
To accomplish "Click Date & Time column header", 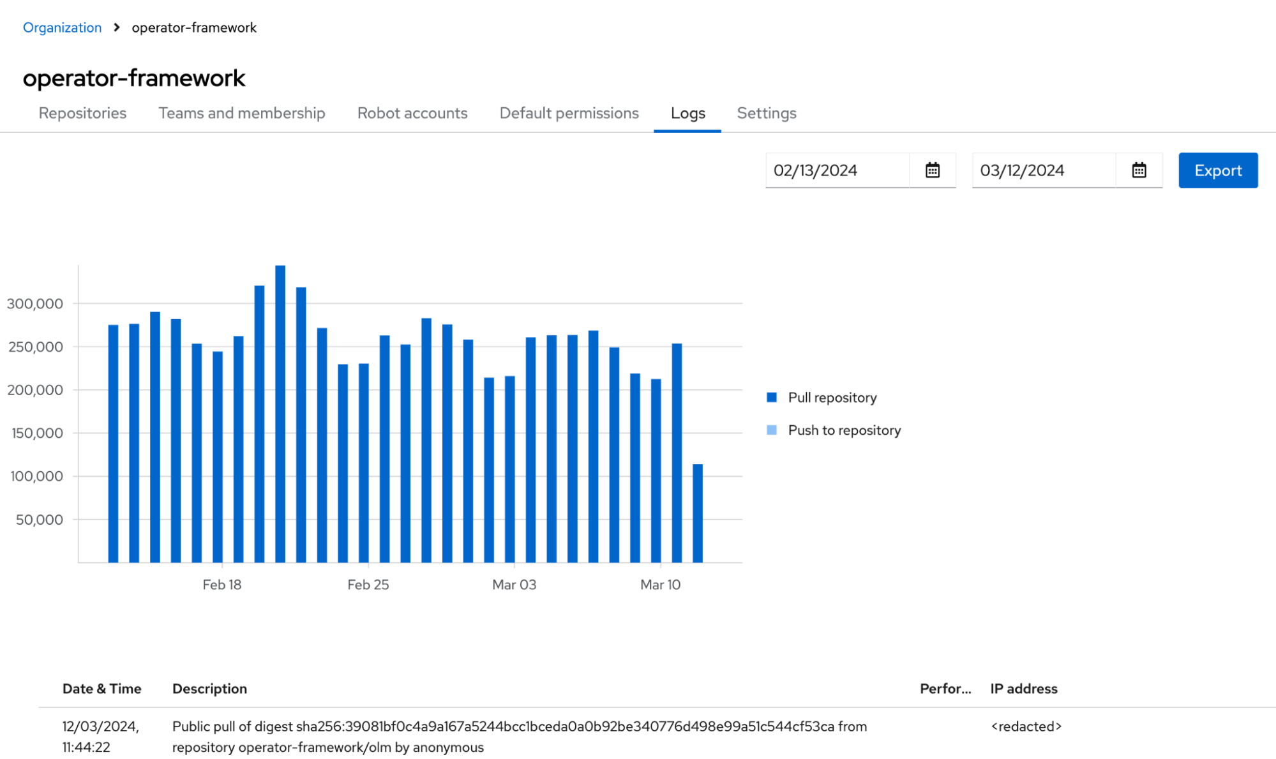I will click(101, 689).
